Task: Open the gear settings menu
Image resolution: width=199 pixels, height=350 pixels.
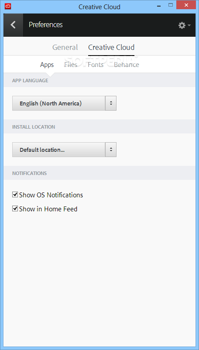Action: pyautogui.click(x=184, y=25)
